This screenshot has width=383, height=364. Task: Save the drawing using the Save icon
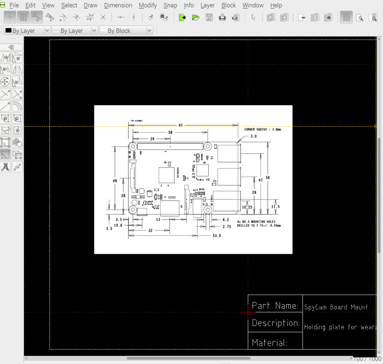click(209, 17)
